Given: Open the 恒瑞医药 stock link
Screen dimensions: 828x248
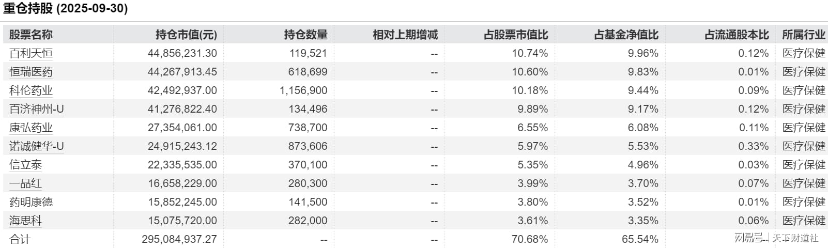Looking at the screenshot, I should [x=31, y=72].
